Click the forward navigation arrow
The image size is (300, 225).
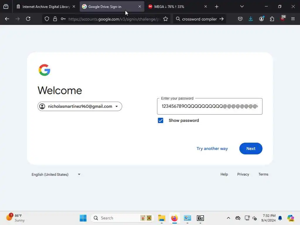tap(18, 19)
